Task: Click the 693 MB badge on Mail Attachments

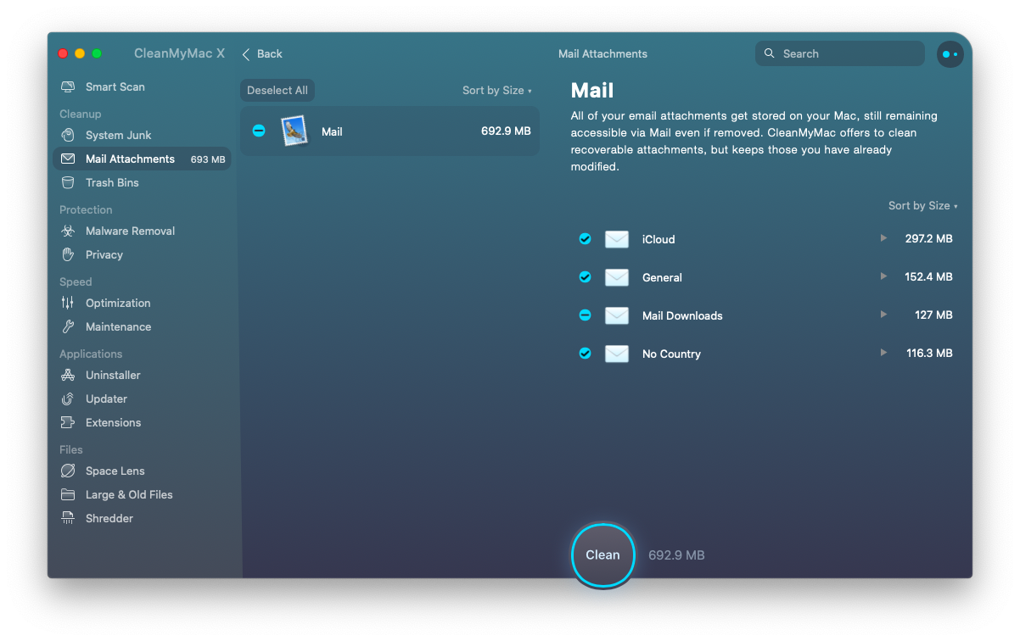Action: [208, 159]
